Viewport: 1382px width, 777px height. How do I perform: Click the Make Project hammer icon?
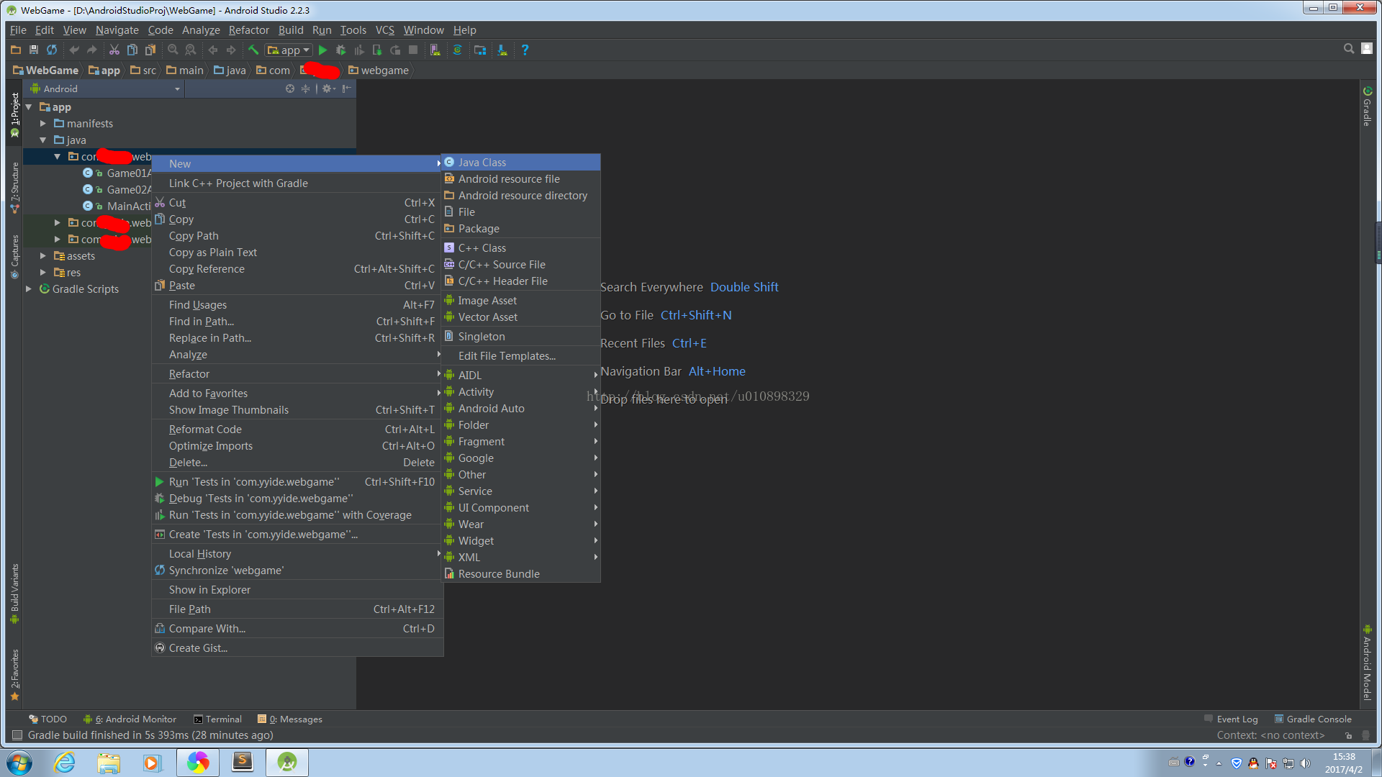(253, 50)
